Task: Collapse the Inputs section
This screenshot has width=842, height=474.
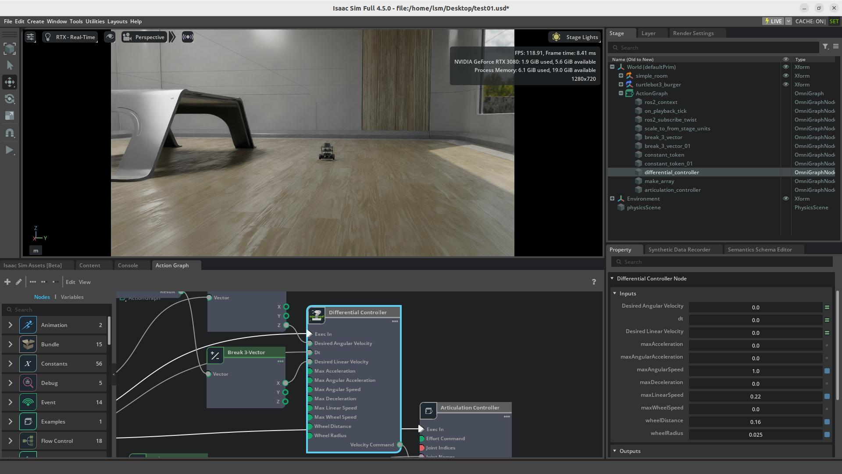Action: coord(614,293)
